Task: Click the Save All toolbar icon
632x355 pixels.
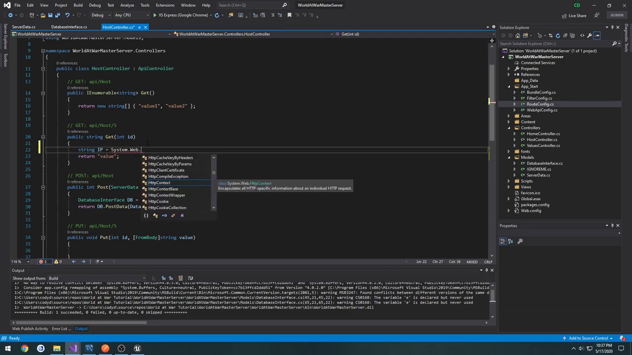Action: 57,15
